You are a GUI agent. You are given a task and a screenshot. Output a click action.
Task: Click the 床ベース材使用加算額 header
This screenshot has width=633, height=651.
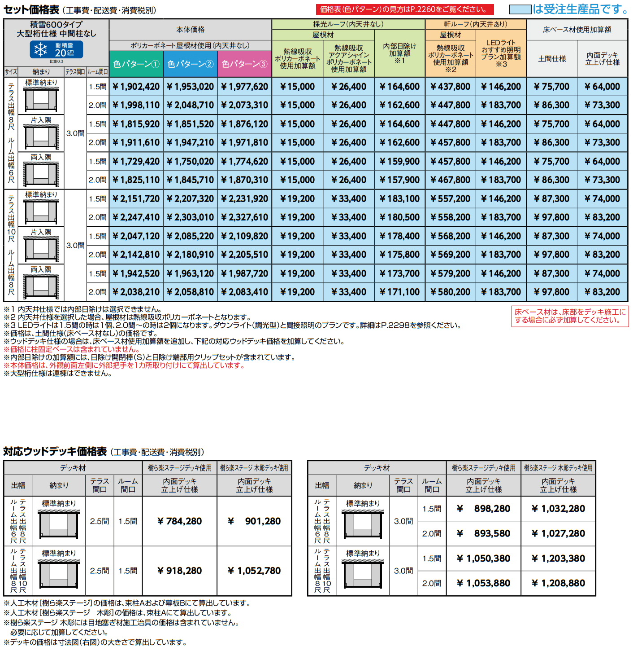[577, 30]
